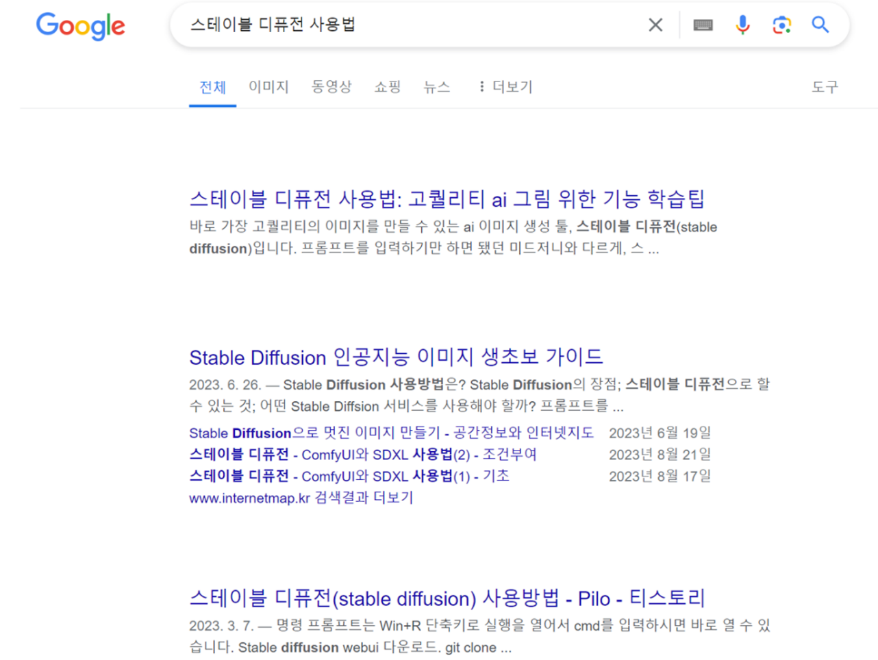Screen dimensions: 878x660
Task: Start voice search with the microphone icon
Action: pyautogui.click(x=742, y=25)
